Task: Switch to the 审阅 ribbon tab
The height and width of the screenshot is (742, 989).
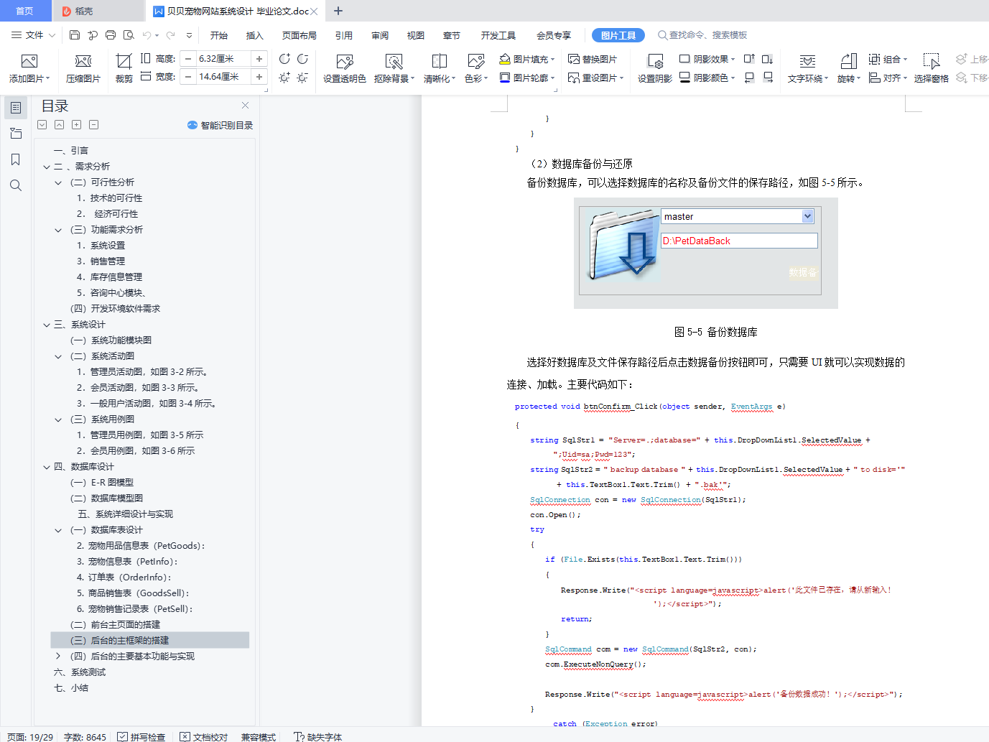Action: 380,35
